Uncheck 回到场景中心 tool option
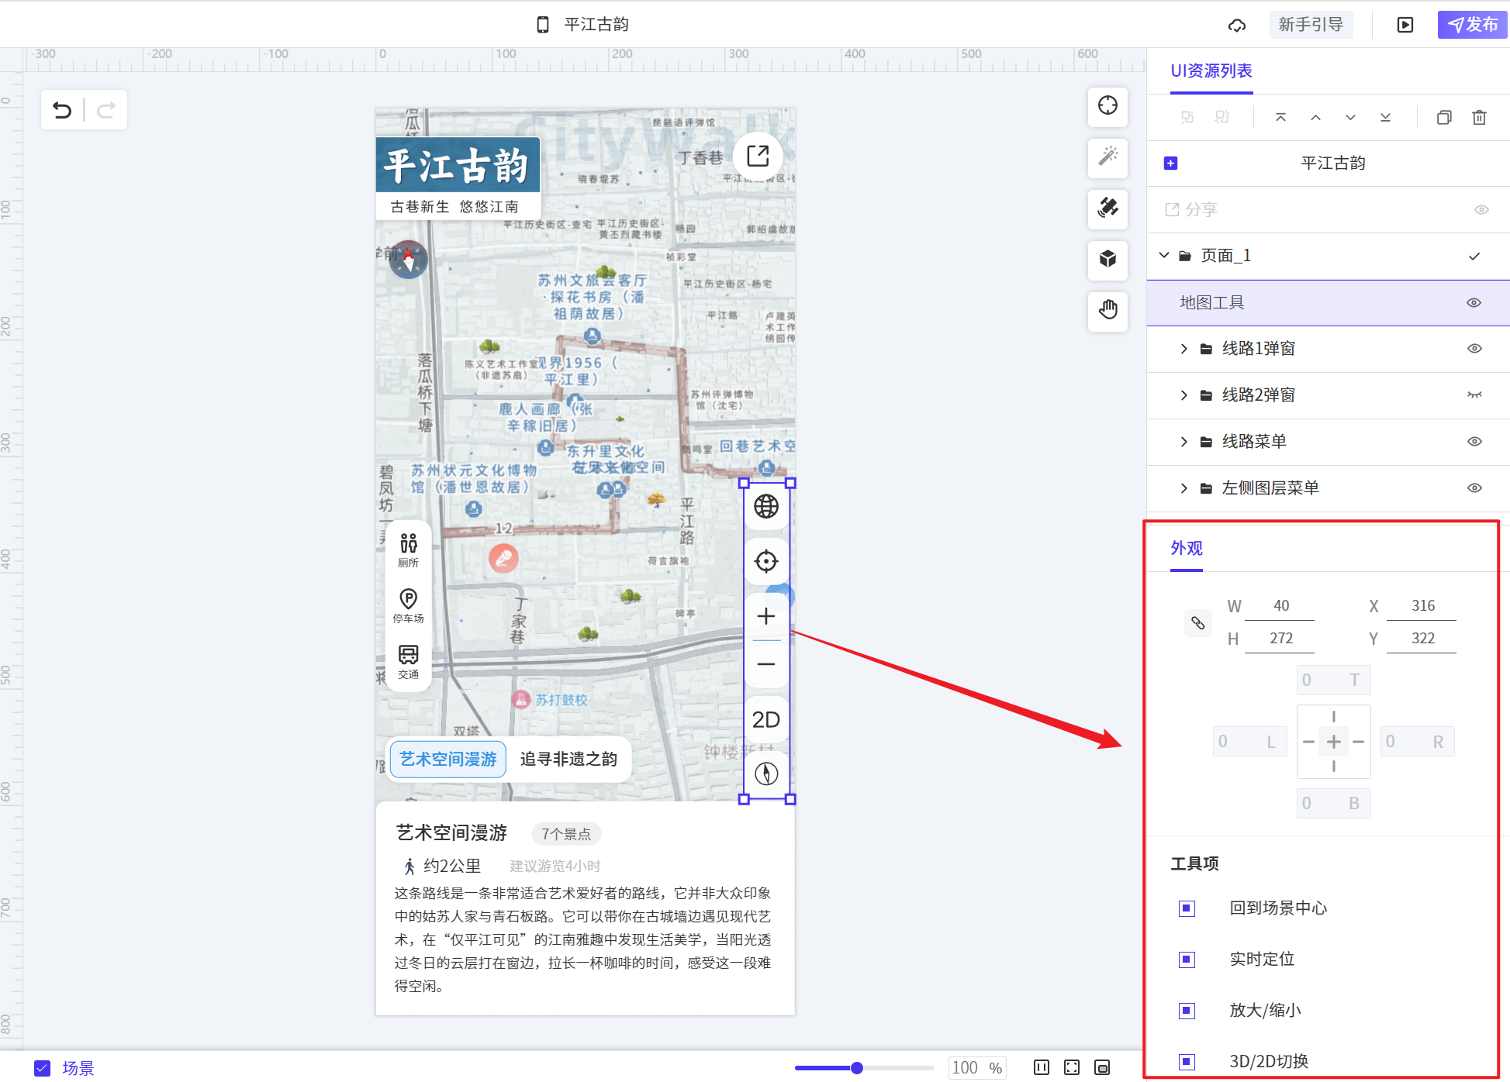Screen dimensions: 1510x1082 click(x=1187, y=908)
